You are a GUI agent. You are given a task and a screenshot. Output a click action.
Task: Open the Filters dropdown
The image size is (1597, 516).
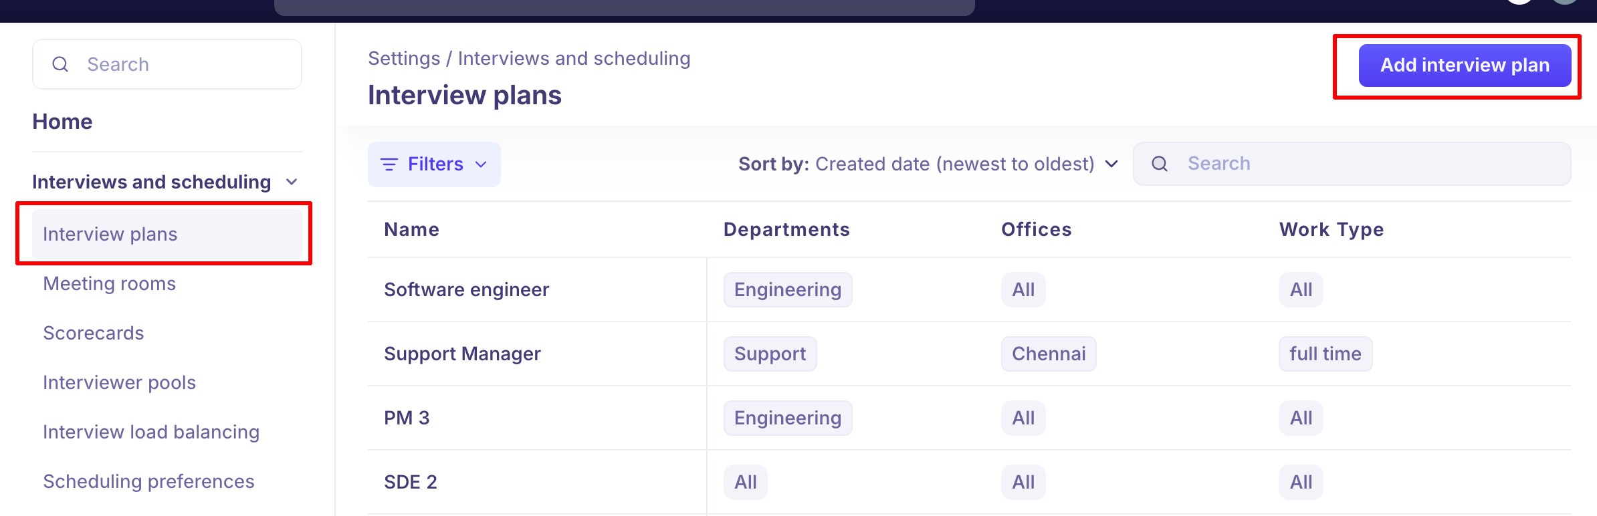[434, 164]
